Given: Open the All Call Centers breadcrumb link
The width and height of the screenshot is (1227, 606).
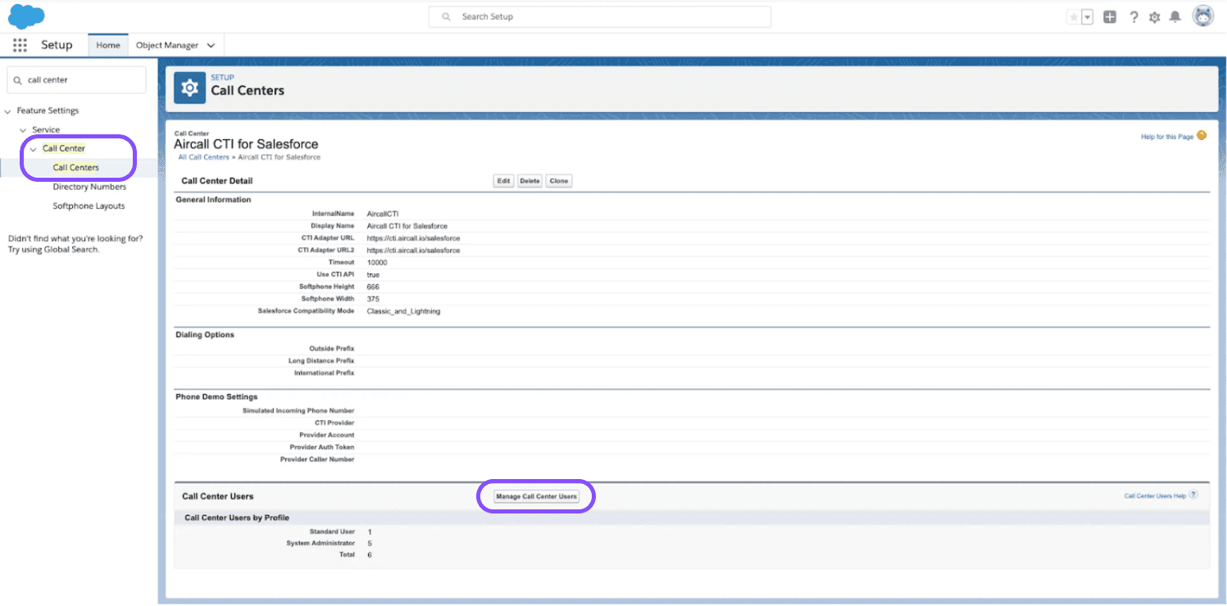Looking at the screenshot, I should (203, 156).
